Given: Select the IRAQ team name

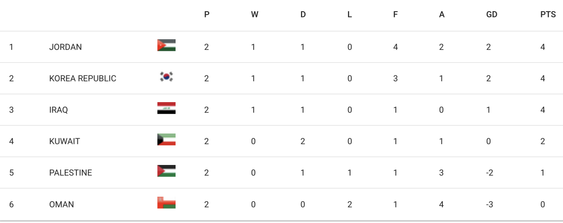Looking at the screenshot, I should [59, 110].
